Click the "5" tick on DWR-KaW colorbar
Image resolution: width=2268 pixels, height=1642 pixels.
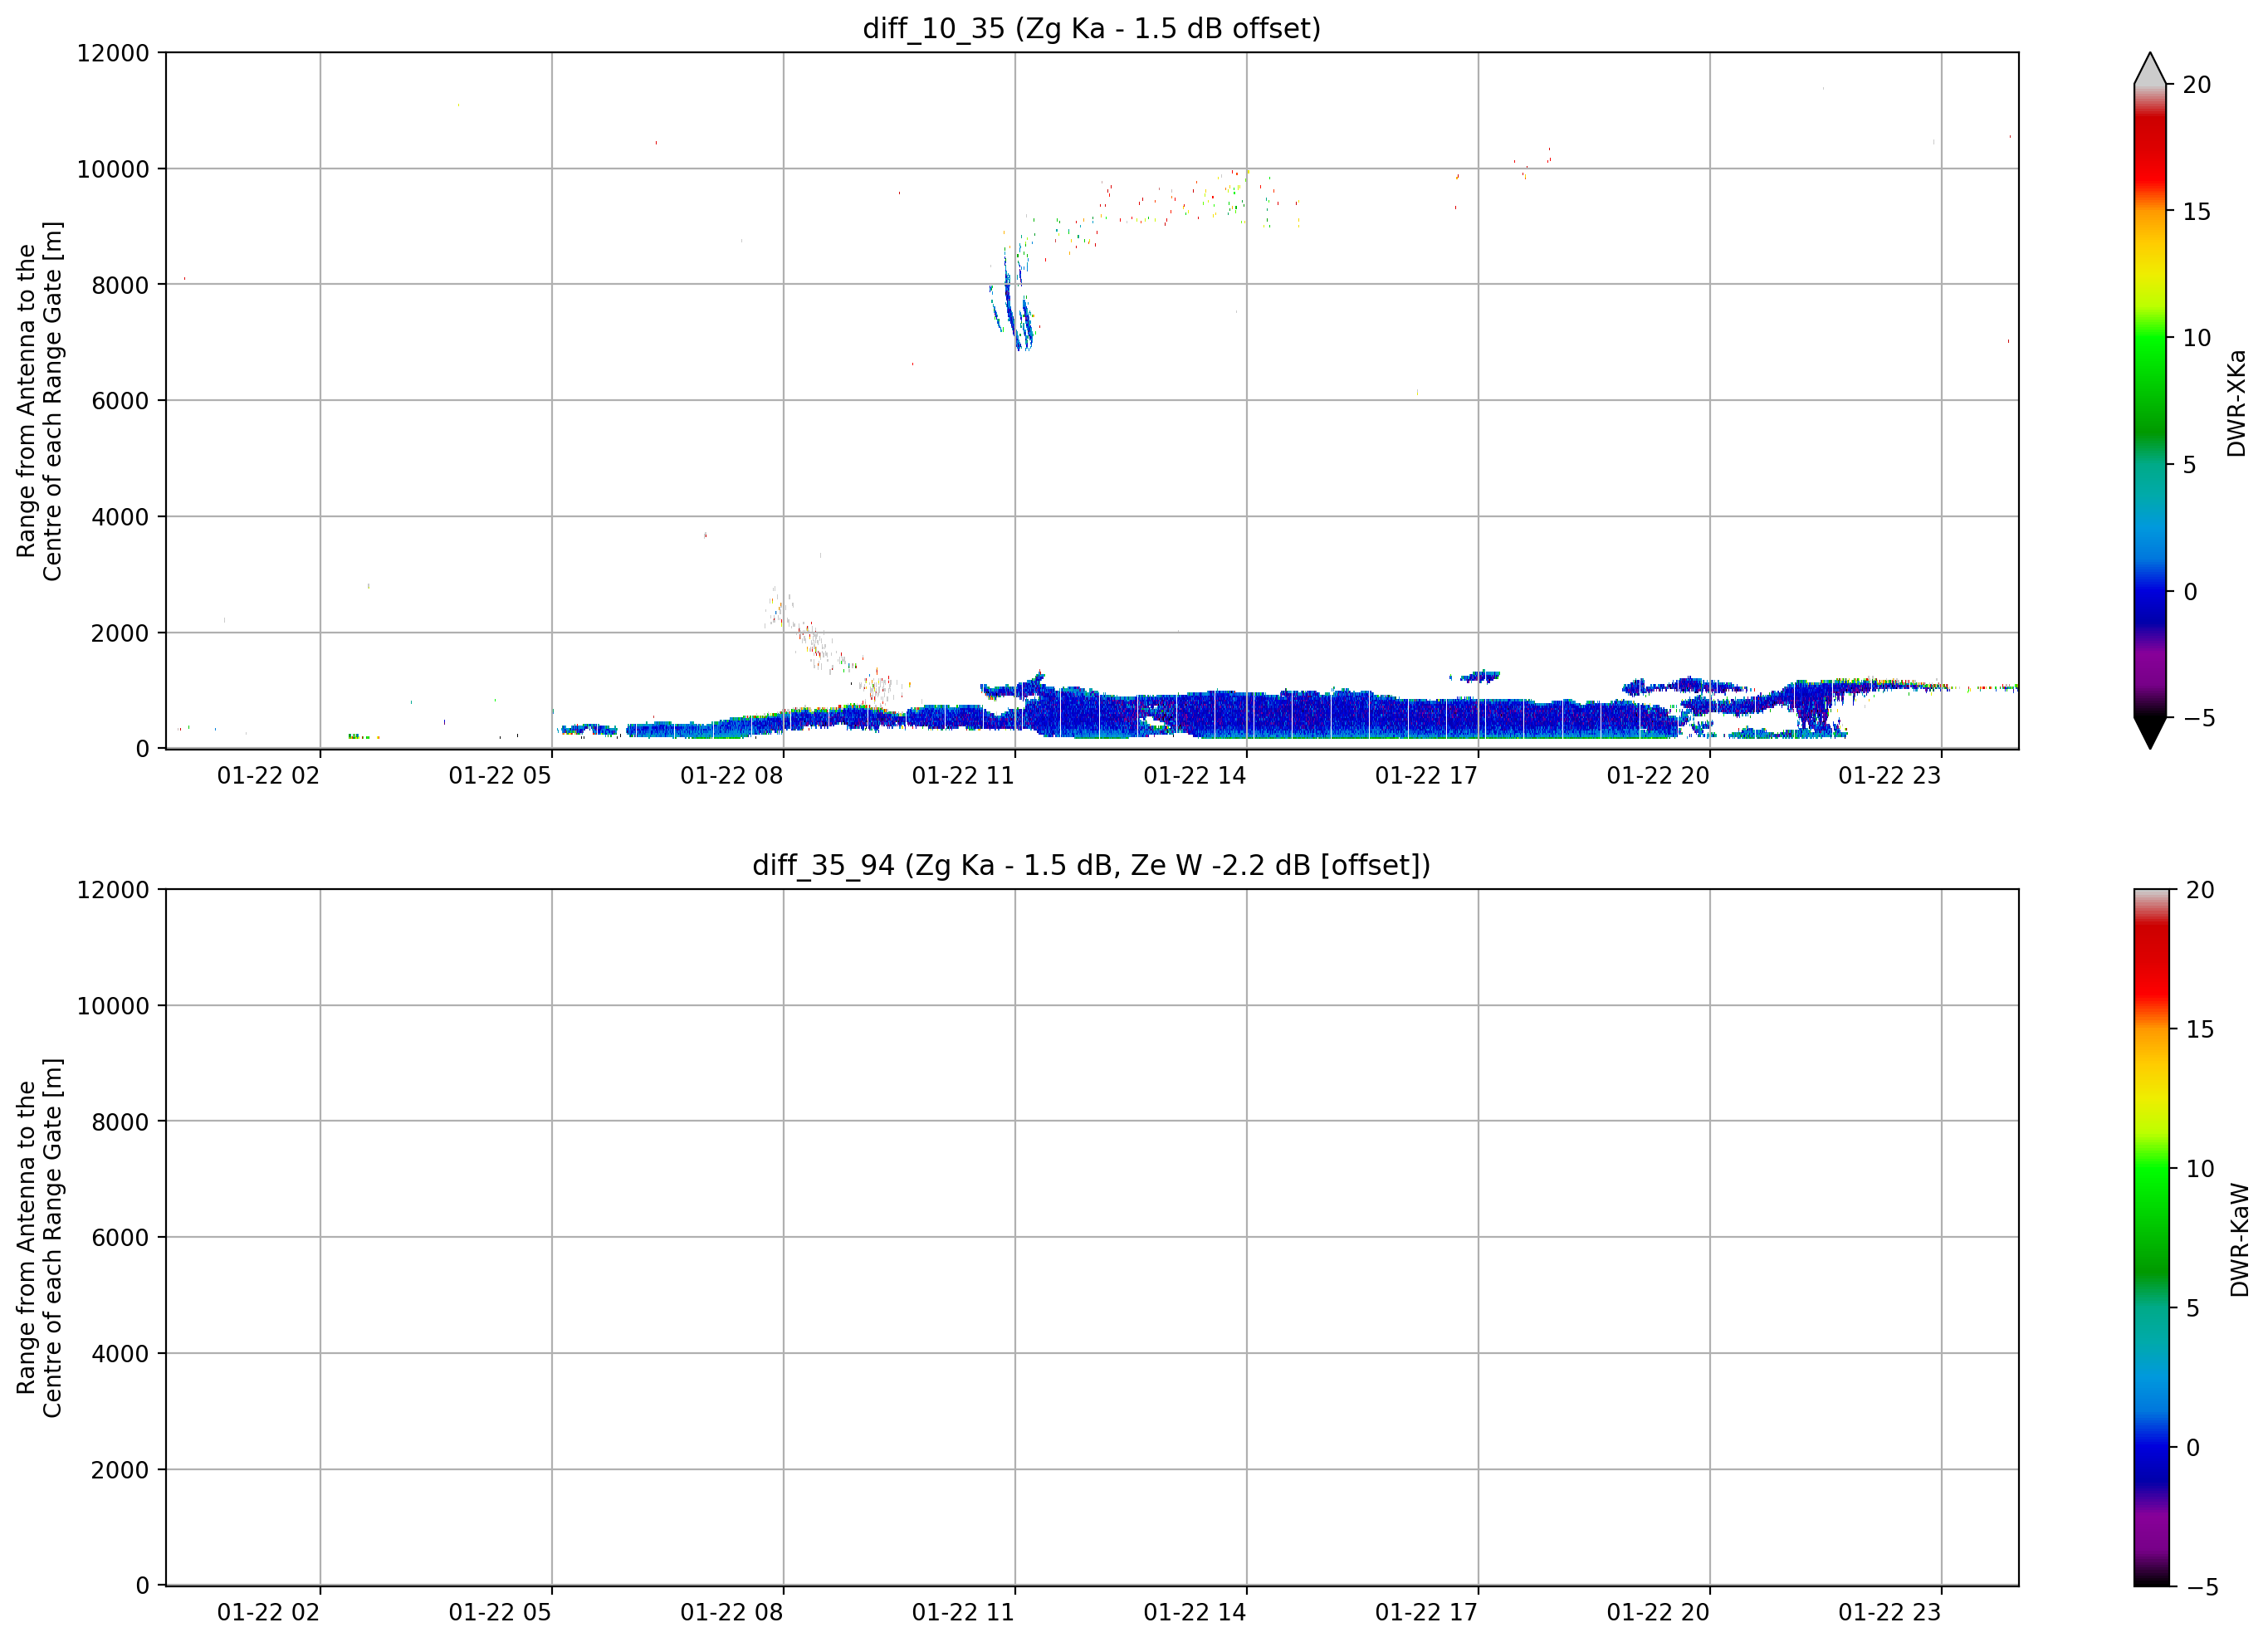(x=2193, y=1308)
